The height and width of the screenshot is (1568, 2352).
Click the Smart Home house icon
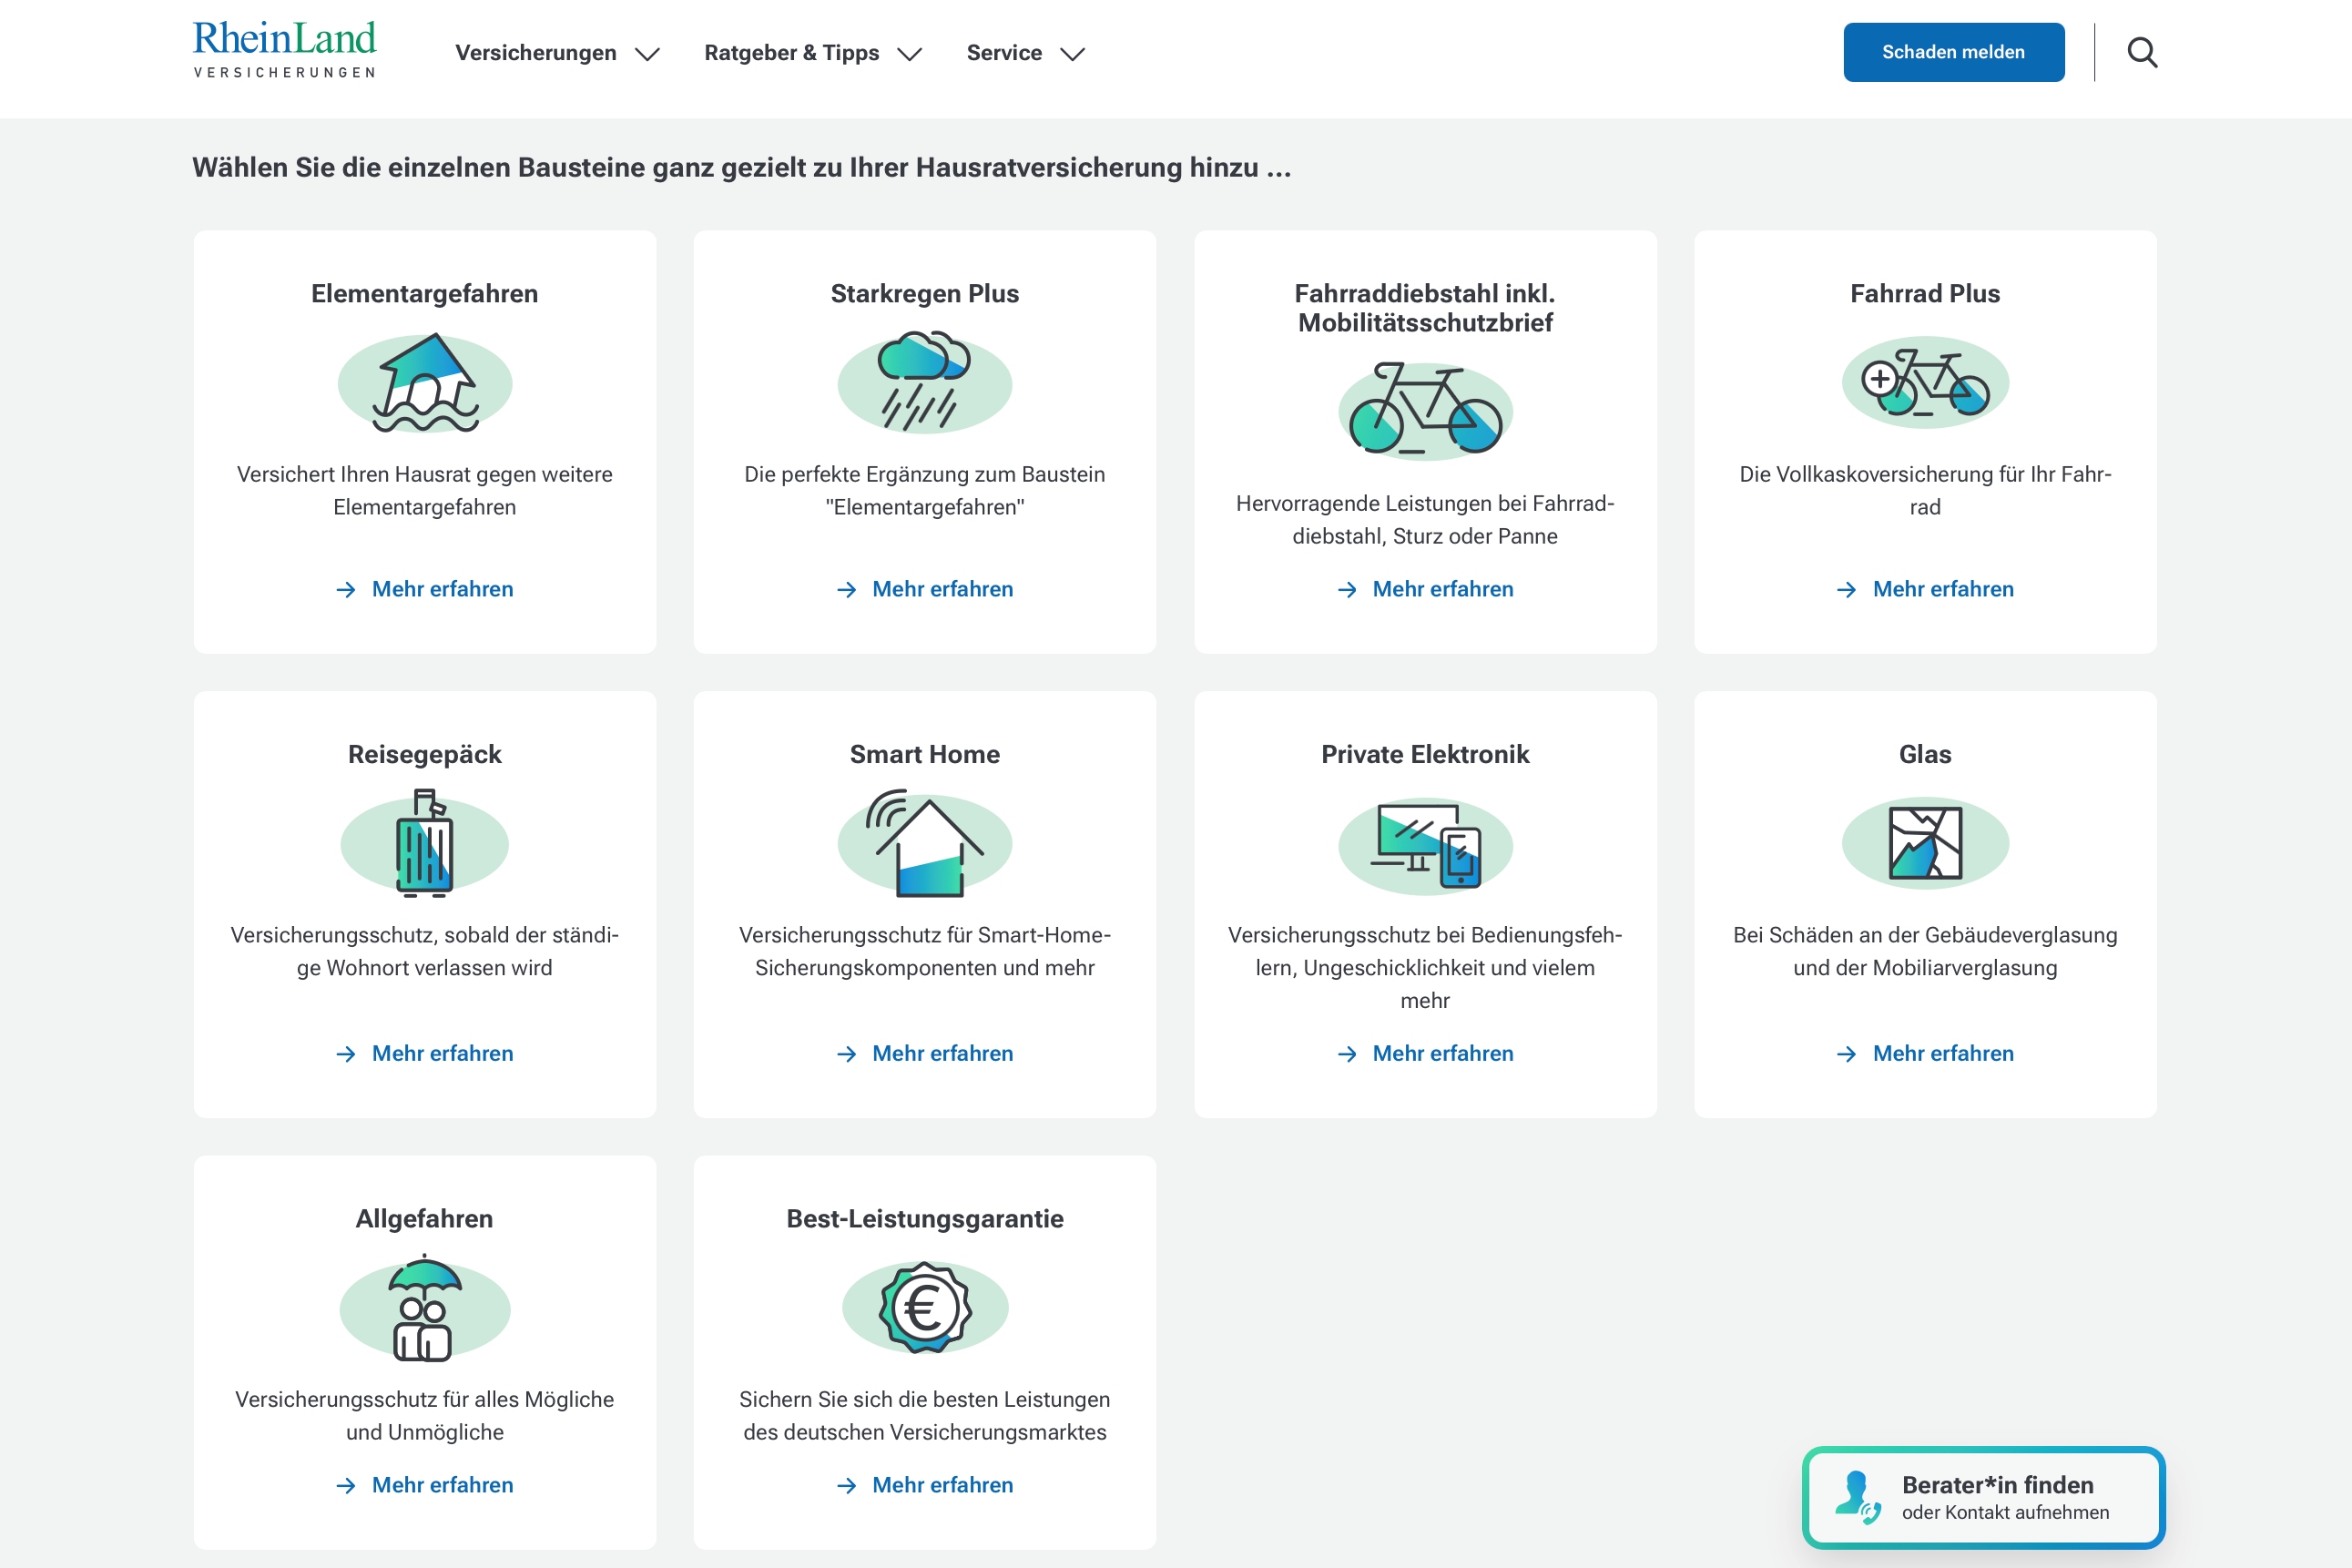pyautogui.click(x=924, y=844)
